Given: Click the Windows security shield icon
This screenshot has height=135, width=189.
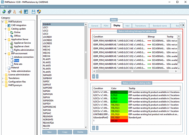Looking at the screenshot, I should pyautogui.click(x=39, y=12).
